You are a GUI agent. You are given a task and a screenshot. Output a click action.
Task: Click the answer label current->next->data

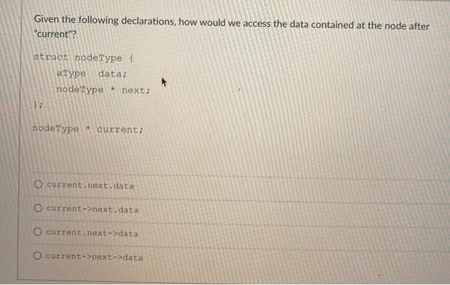[94, 257]
